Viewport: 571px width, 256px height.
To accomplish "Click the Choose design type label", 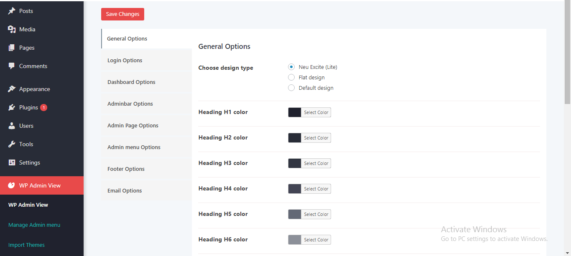I will tap(226, 68).
